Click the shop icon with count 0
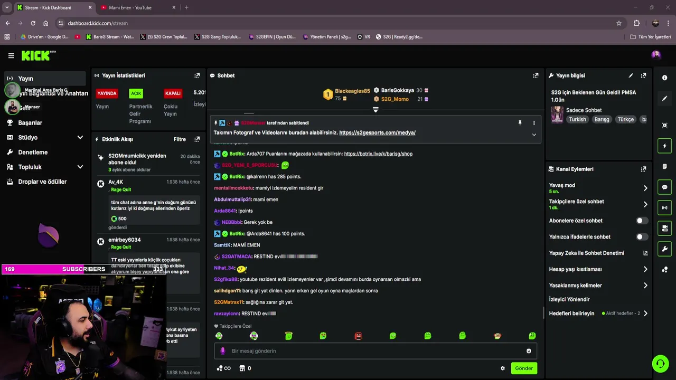 (x=245, y=368)
